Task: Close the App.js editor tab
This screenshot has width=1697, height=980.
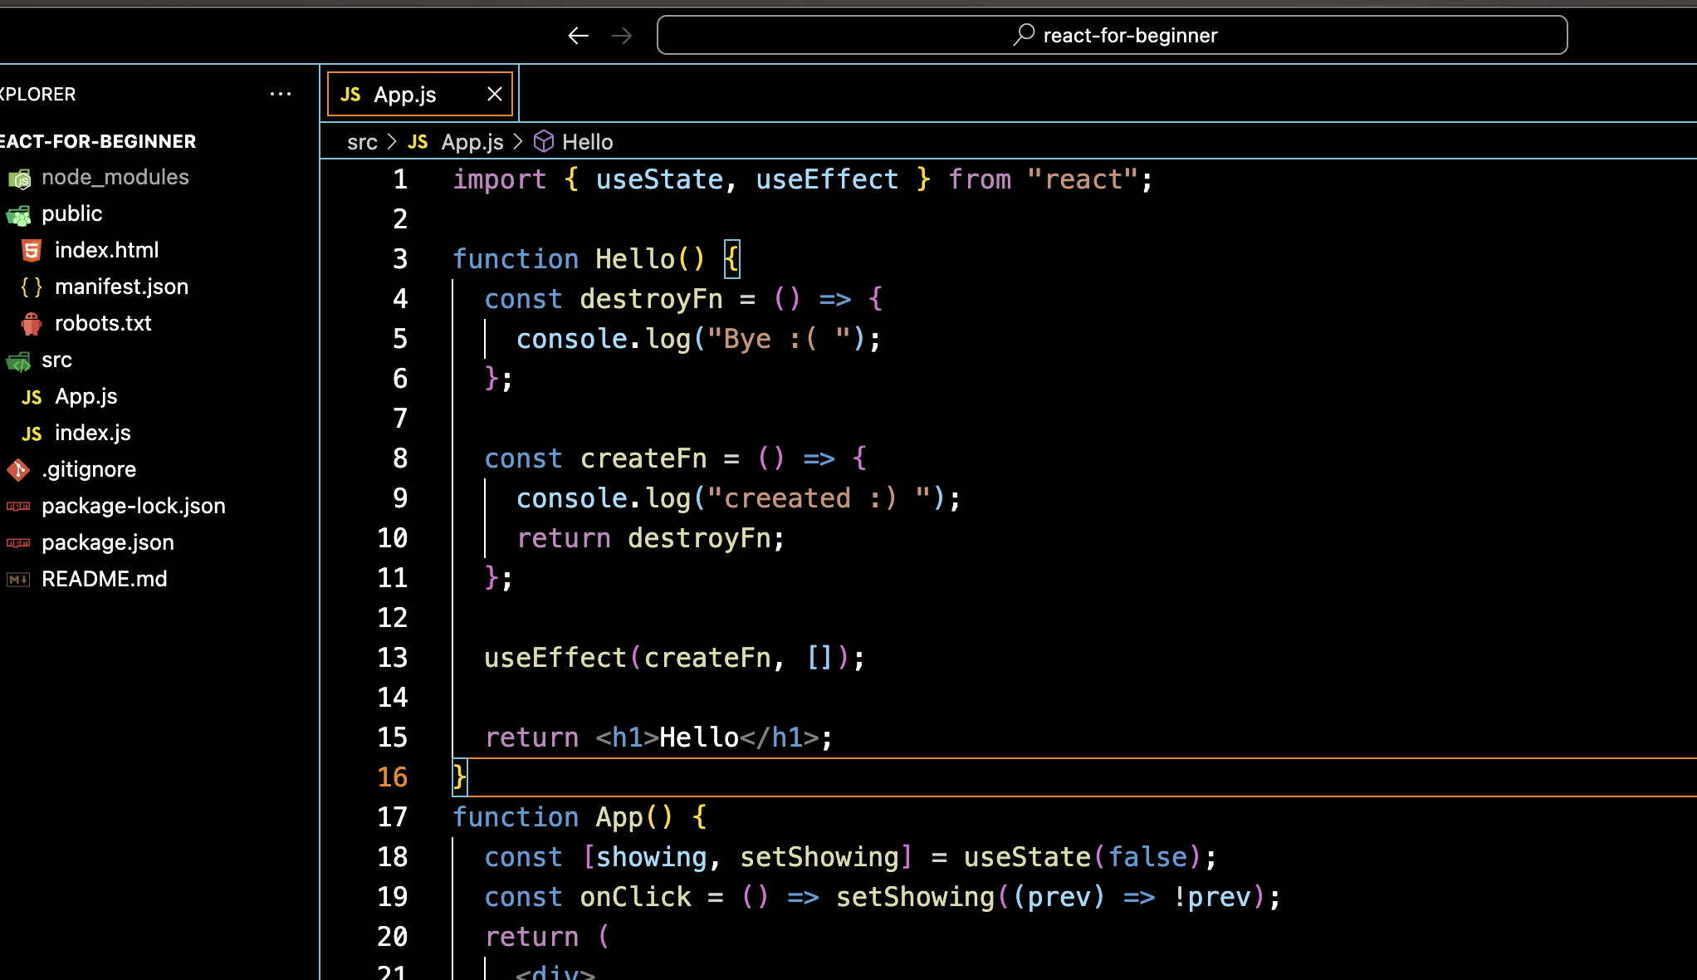Action: (495, 94)
